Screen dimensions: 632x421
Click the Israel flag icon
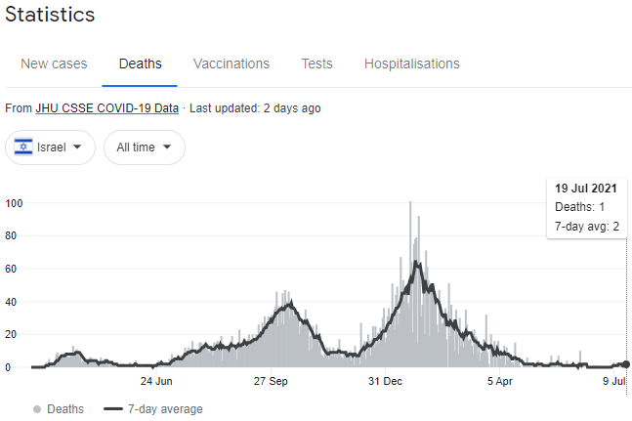coord(24,147)
